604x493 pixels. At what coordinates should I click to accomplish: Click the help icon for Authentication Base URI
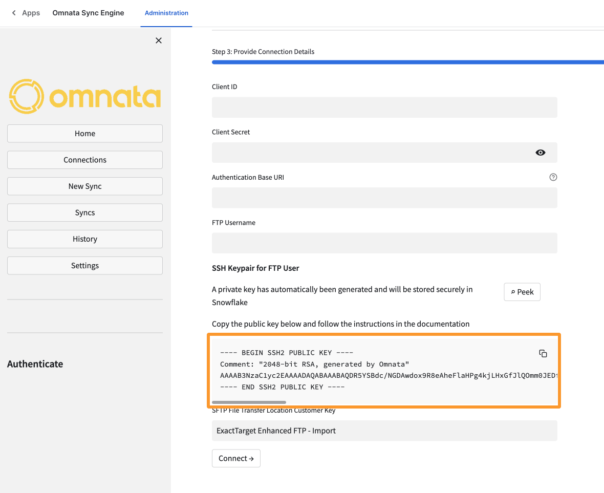[553, 177]
